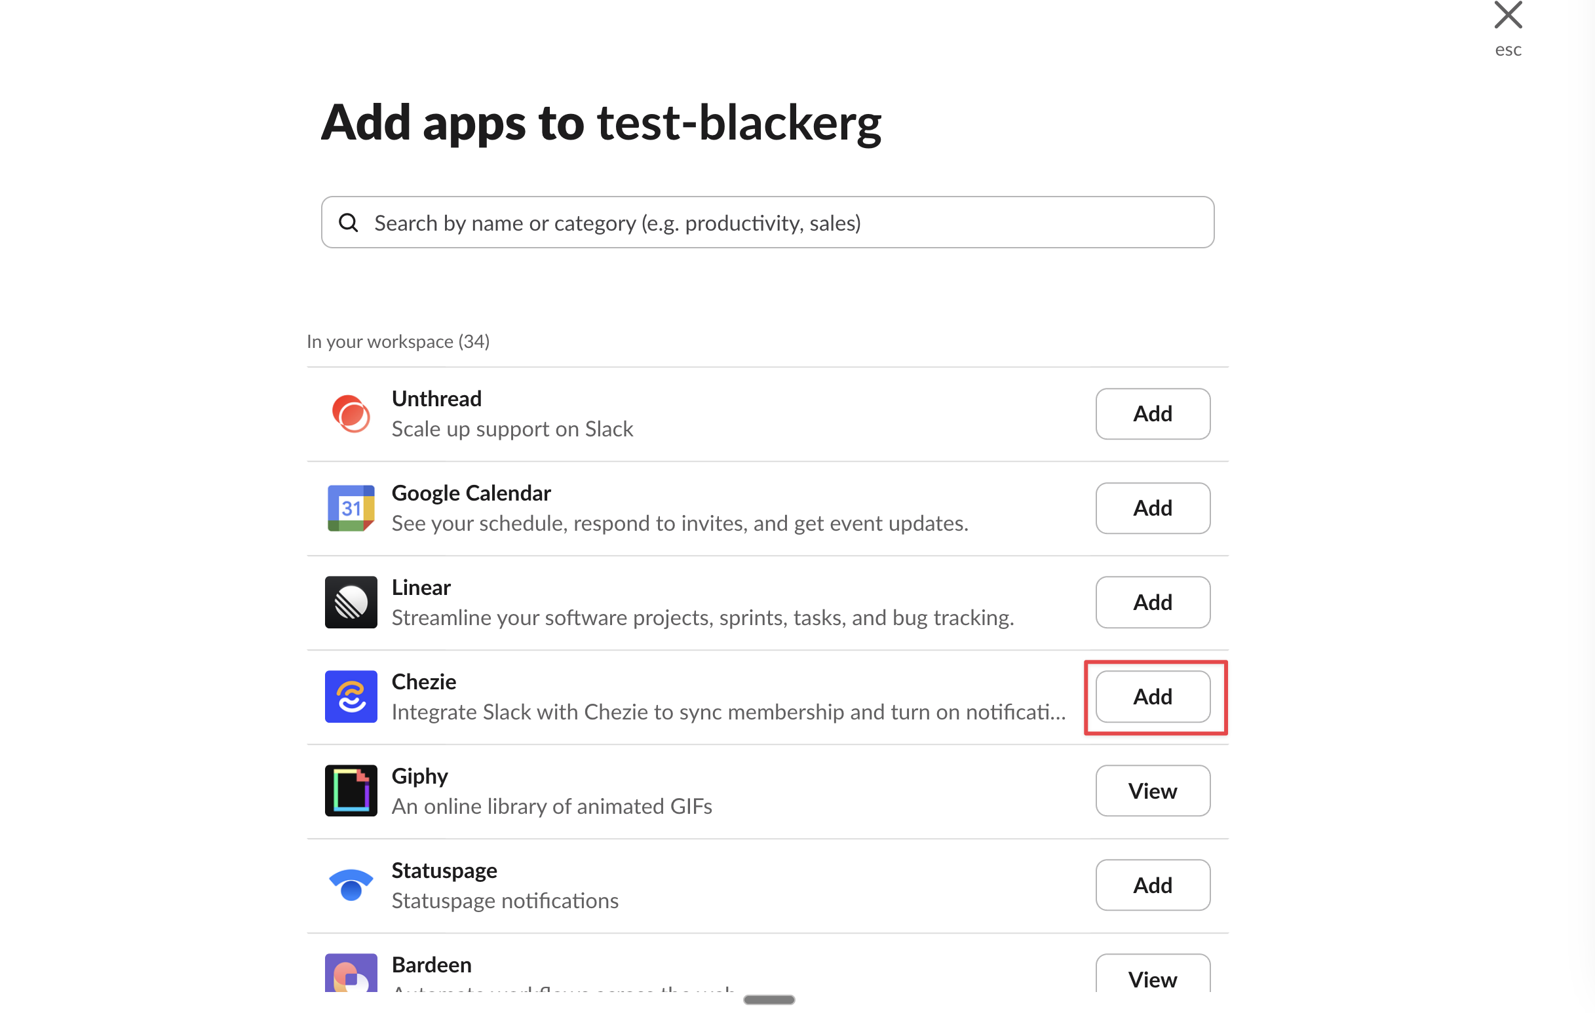This screenshot has height=1013, width=1595.
Task: Click the Statuspage app icon
Action: point(351,885)
